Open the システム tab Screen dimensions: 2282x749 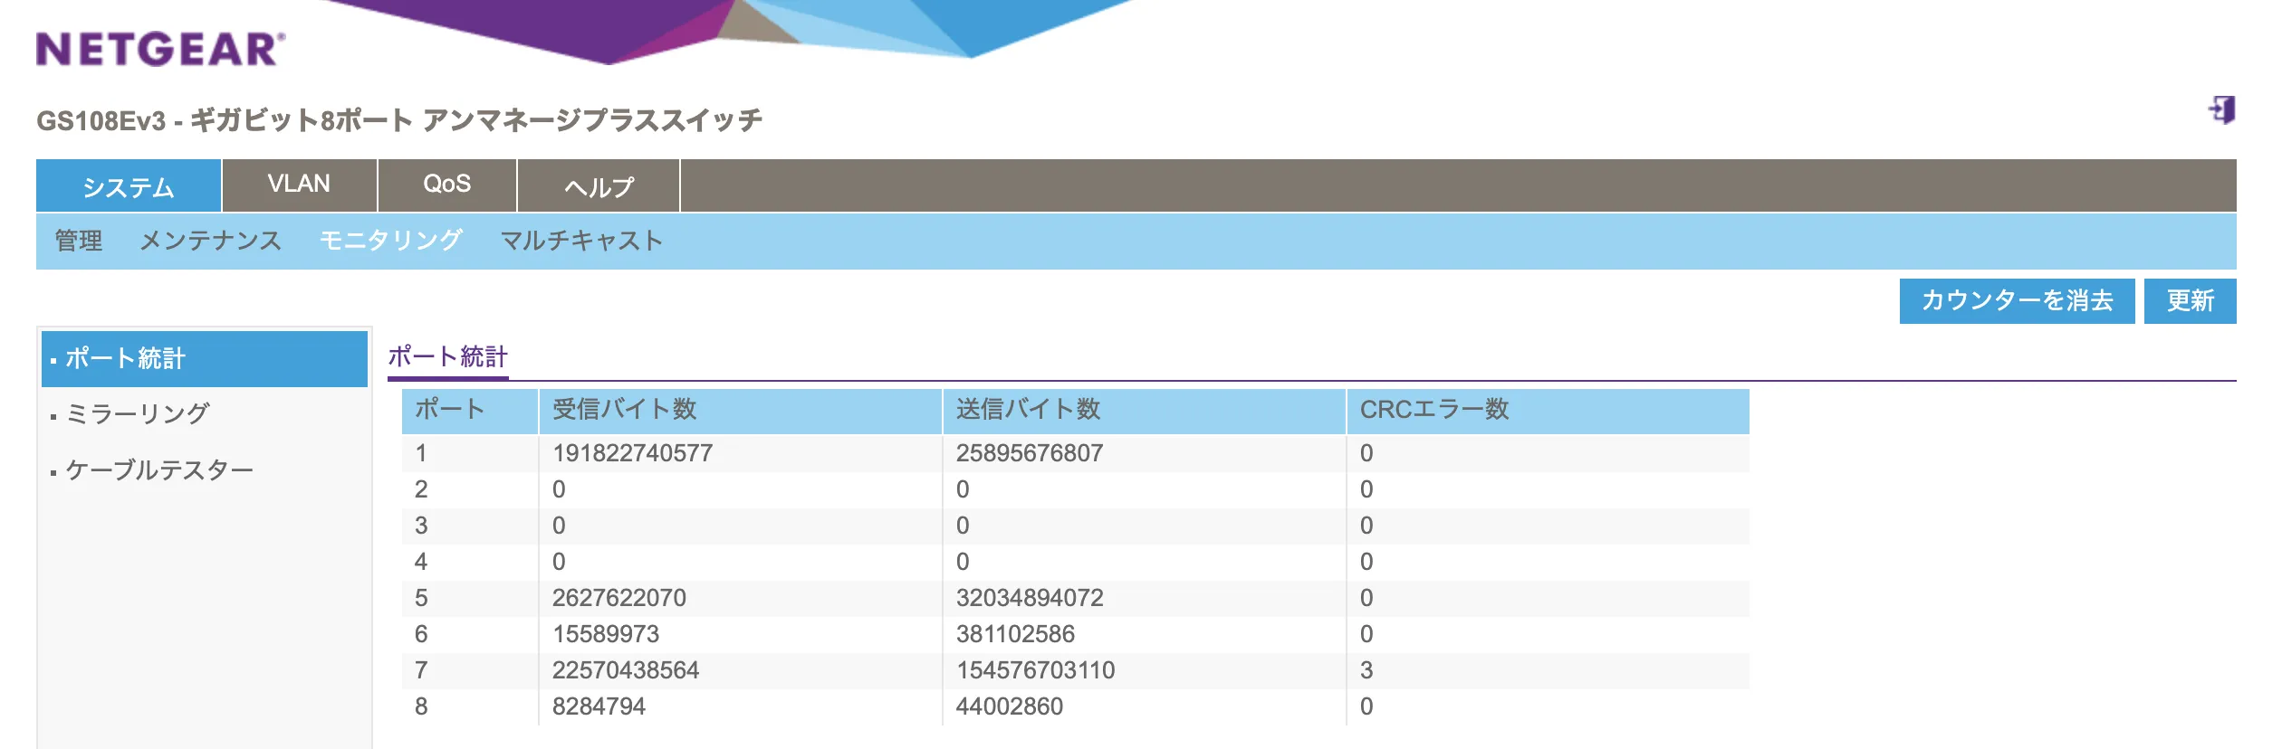tap(129, 186)
